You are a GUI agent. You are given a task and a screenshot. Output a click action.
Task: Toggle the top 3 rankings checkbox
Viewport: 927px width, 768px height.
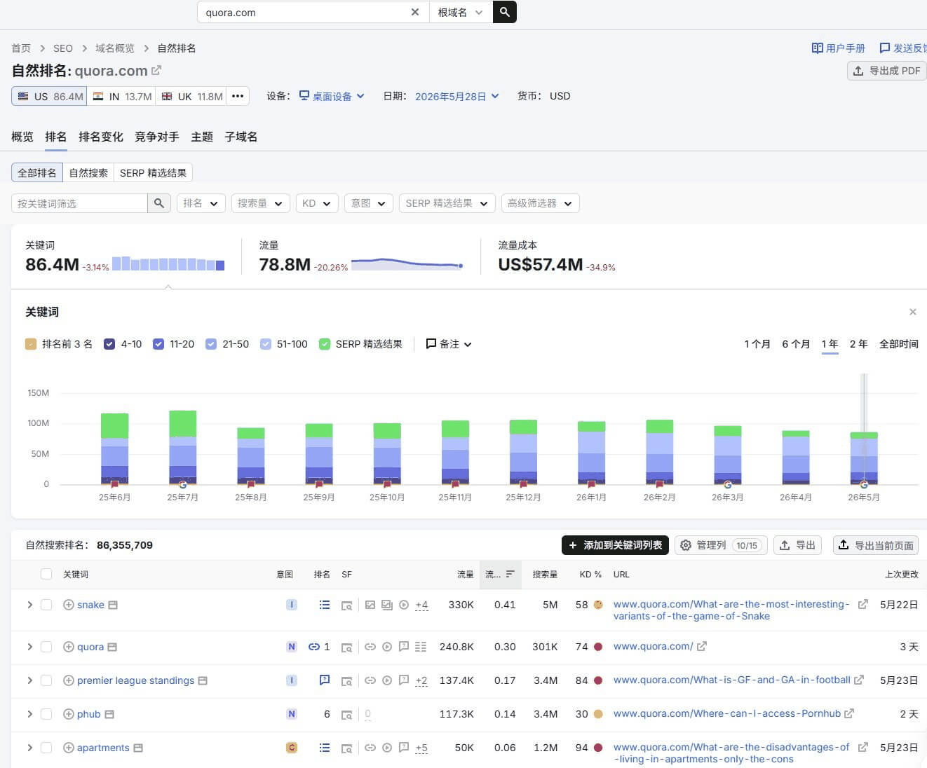[x=31, y=344]
